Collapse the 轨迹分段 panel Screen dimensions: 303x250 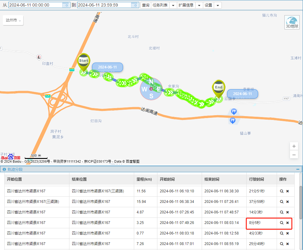[x=298, y=169]
